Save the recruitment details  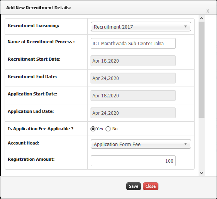tap(134, 186)
